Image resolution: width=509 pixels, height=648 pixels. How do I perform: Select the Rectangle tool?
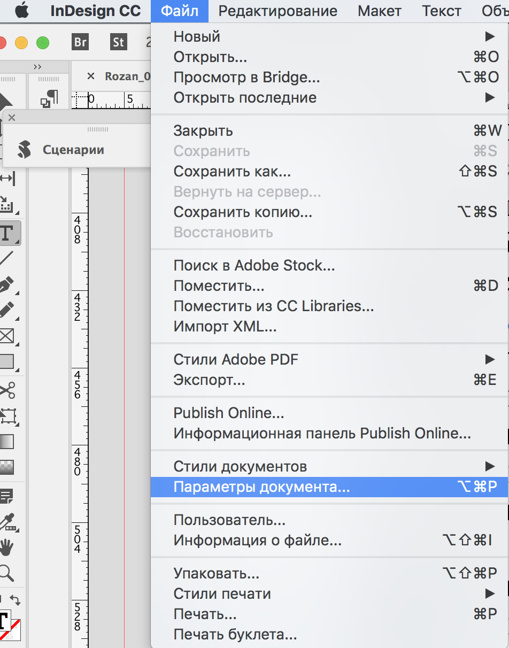click(7, 361)
